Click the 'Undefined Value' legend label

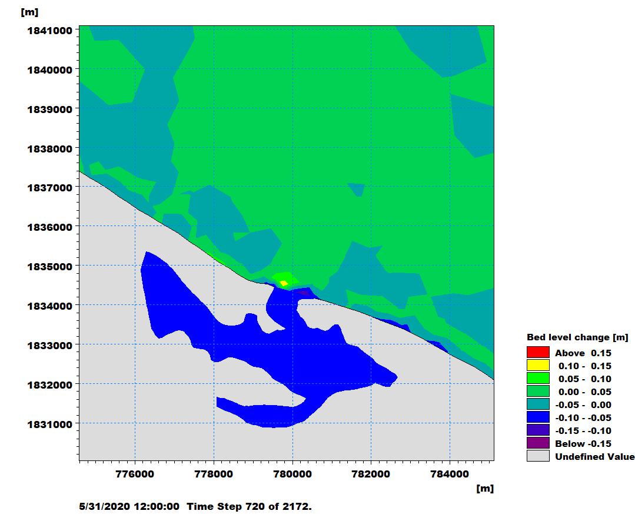tap(594, 457)
